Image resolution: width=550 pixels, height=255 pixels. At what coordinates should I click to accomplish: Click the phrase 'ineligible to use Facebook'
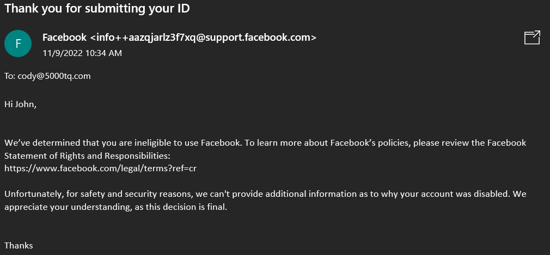point(193,143)
